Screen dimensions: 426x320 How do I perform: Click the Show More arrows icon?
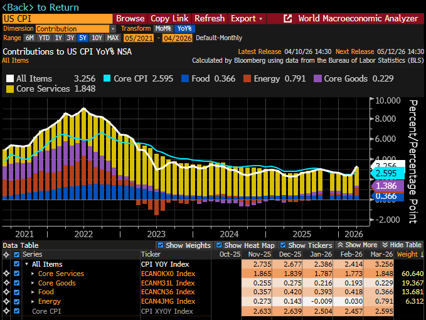340,245
